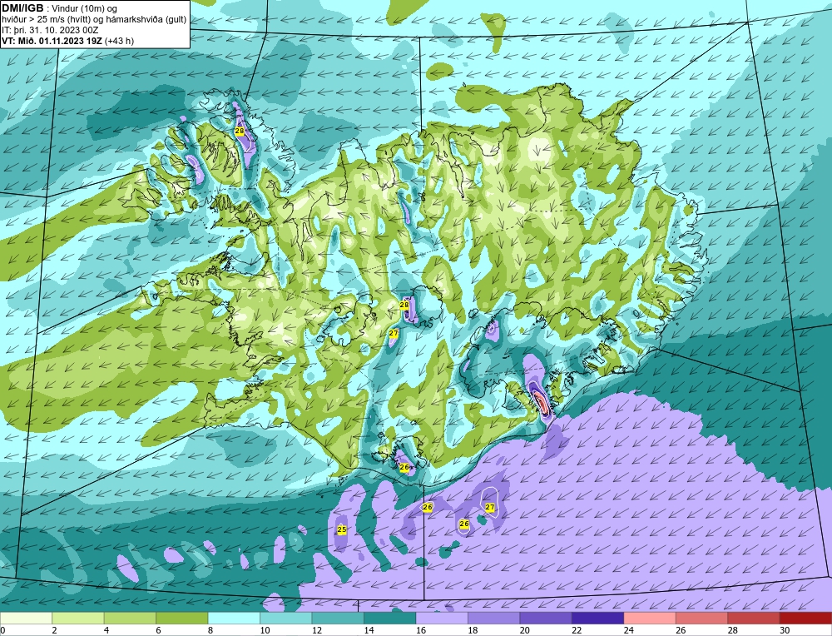Click the darkest red legend swatch above 30
This screenshot has height=636, width=832.
[x=805, y=618]
